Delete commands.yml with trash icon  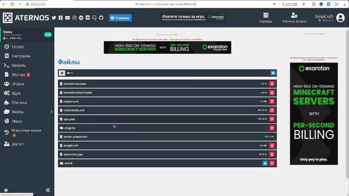pyautogui.click(x=272, y=110)
